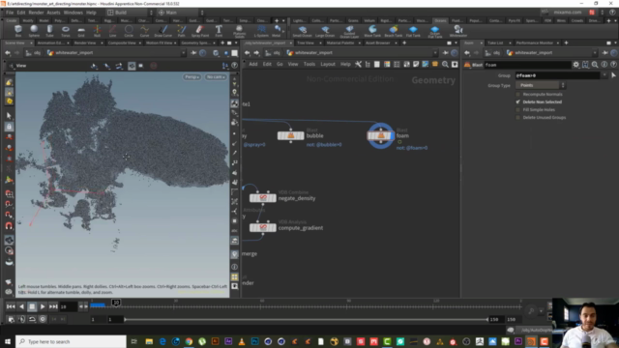Viewport: 619px width, 348px height.
Task: Click the timeline frame marker
Action: 116,303
